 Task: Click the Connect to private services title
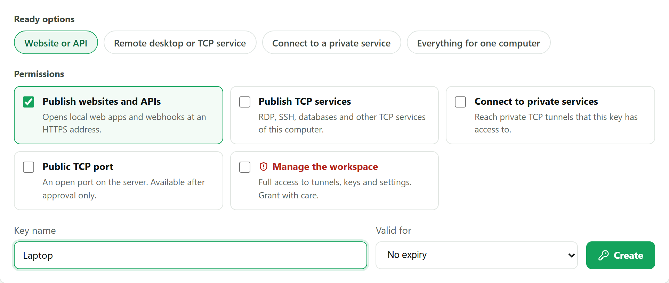click(536, 101)
